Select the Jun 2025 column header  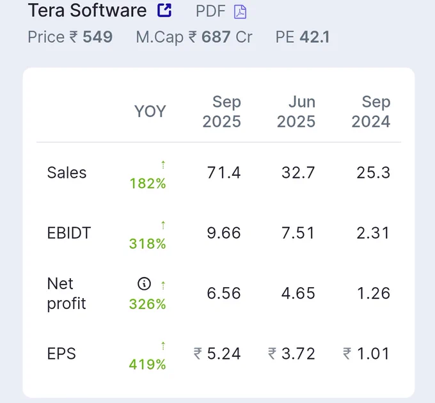(x=296, y=111)
